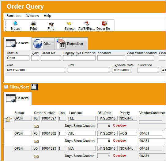Click the Vendor/Customer column header
Viewport: 166px width, 161px height.
click(x=152, y=113)
